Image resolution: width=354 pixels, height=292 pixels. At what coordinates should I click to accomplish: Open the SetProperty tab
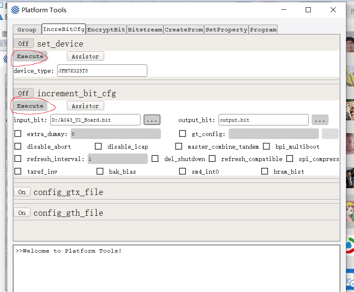coord(226,30)
